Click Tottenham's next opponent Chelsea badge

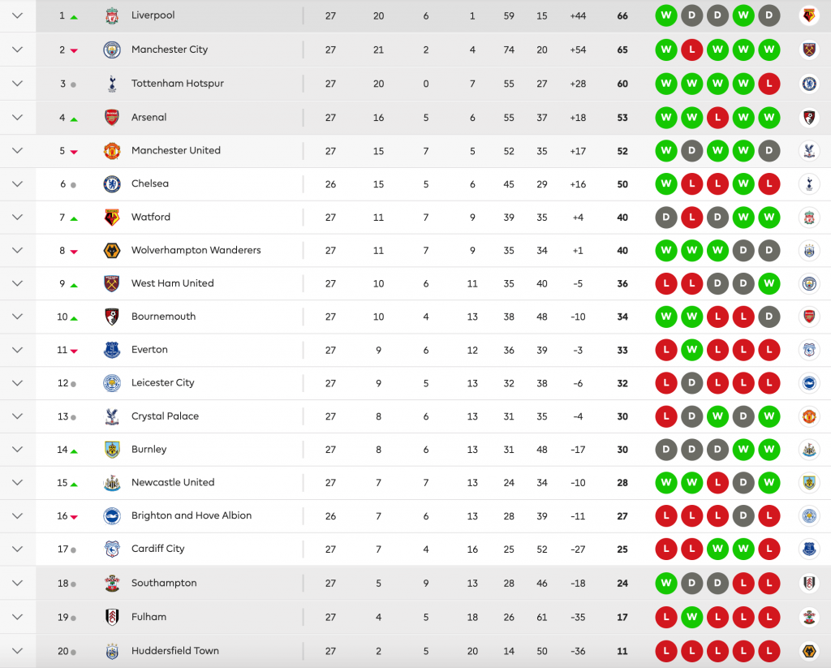(x=808, y=84)
